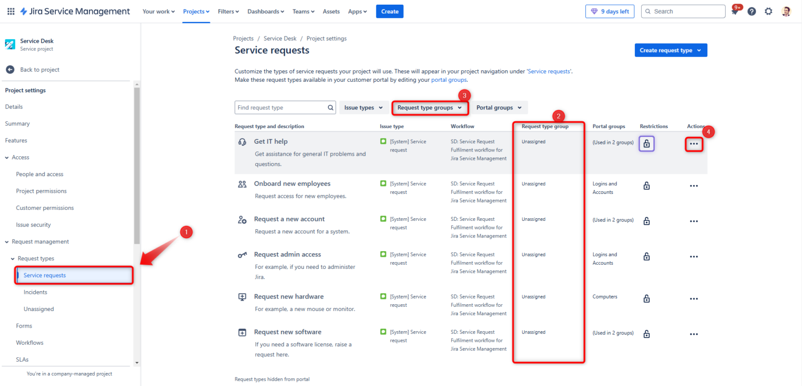Image resolution: width=802 pixels, height=386 pixels.
Task: Open the help question mark icon
Action: (751, 11)
